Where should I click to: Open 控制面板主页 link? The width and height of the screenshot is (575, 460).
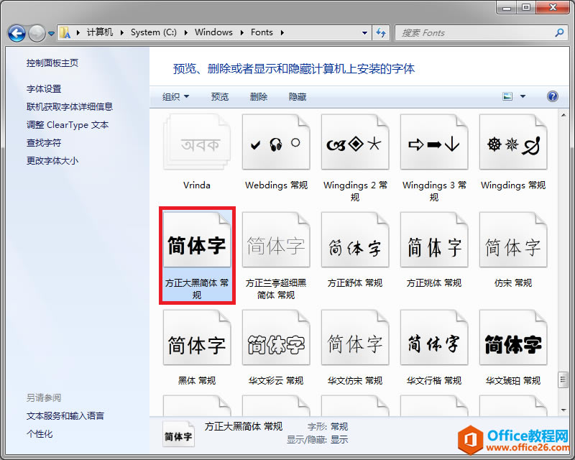pyautogui.click(x=52, y=63)
